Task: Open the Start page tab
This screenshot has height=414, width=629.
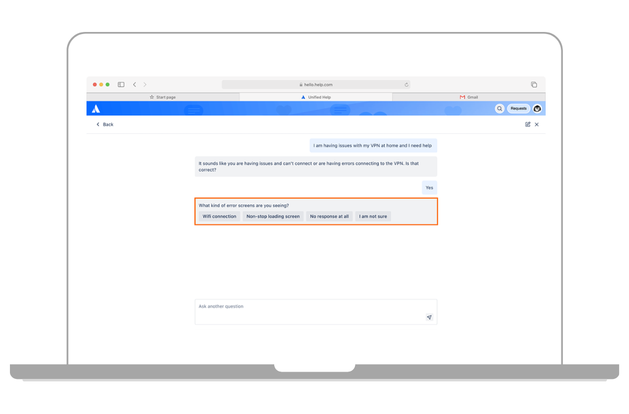Action: pos(163,96)
